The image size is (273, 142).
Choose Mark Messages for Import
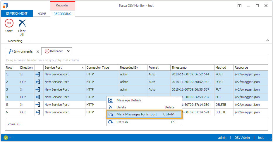[x=136, y=114]
